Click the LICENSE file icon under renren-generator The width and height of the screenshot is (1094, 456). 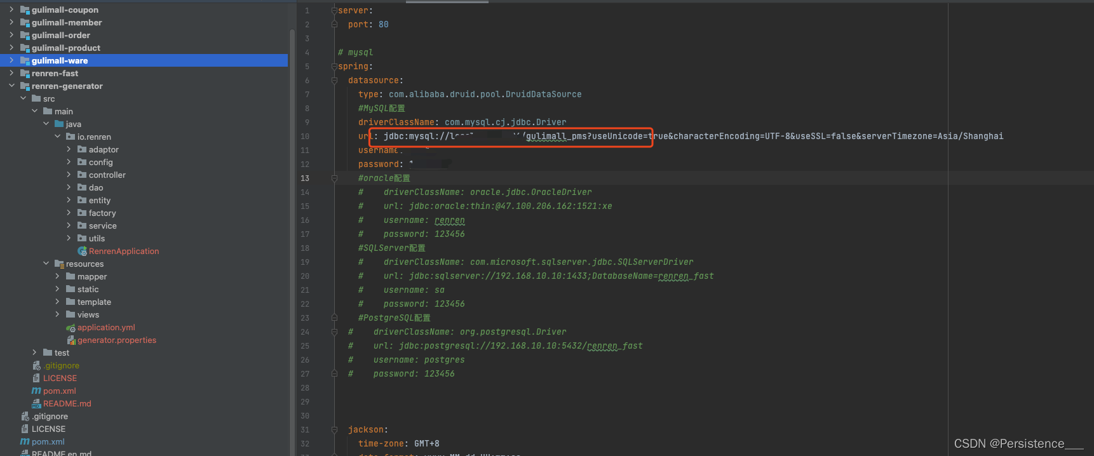coord(36,378)
